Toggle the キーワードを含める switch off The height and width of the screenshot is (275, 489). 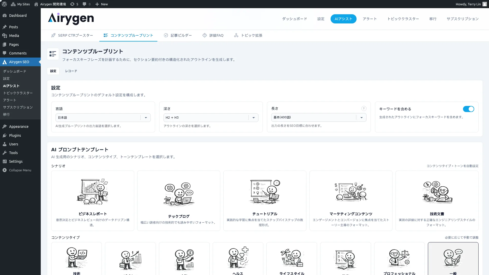tap(468, 109)
